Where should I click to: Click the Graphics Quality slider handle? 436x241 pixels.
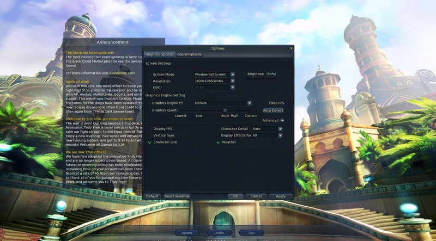[x=225, y=110]
